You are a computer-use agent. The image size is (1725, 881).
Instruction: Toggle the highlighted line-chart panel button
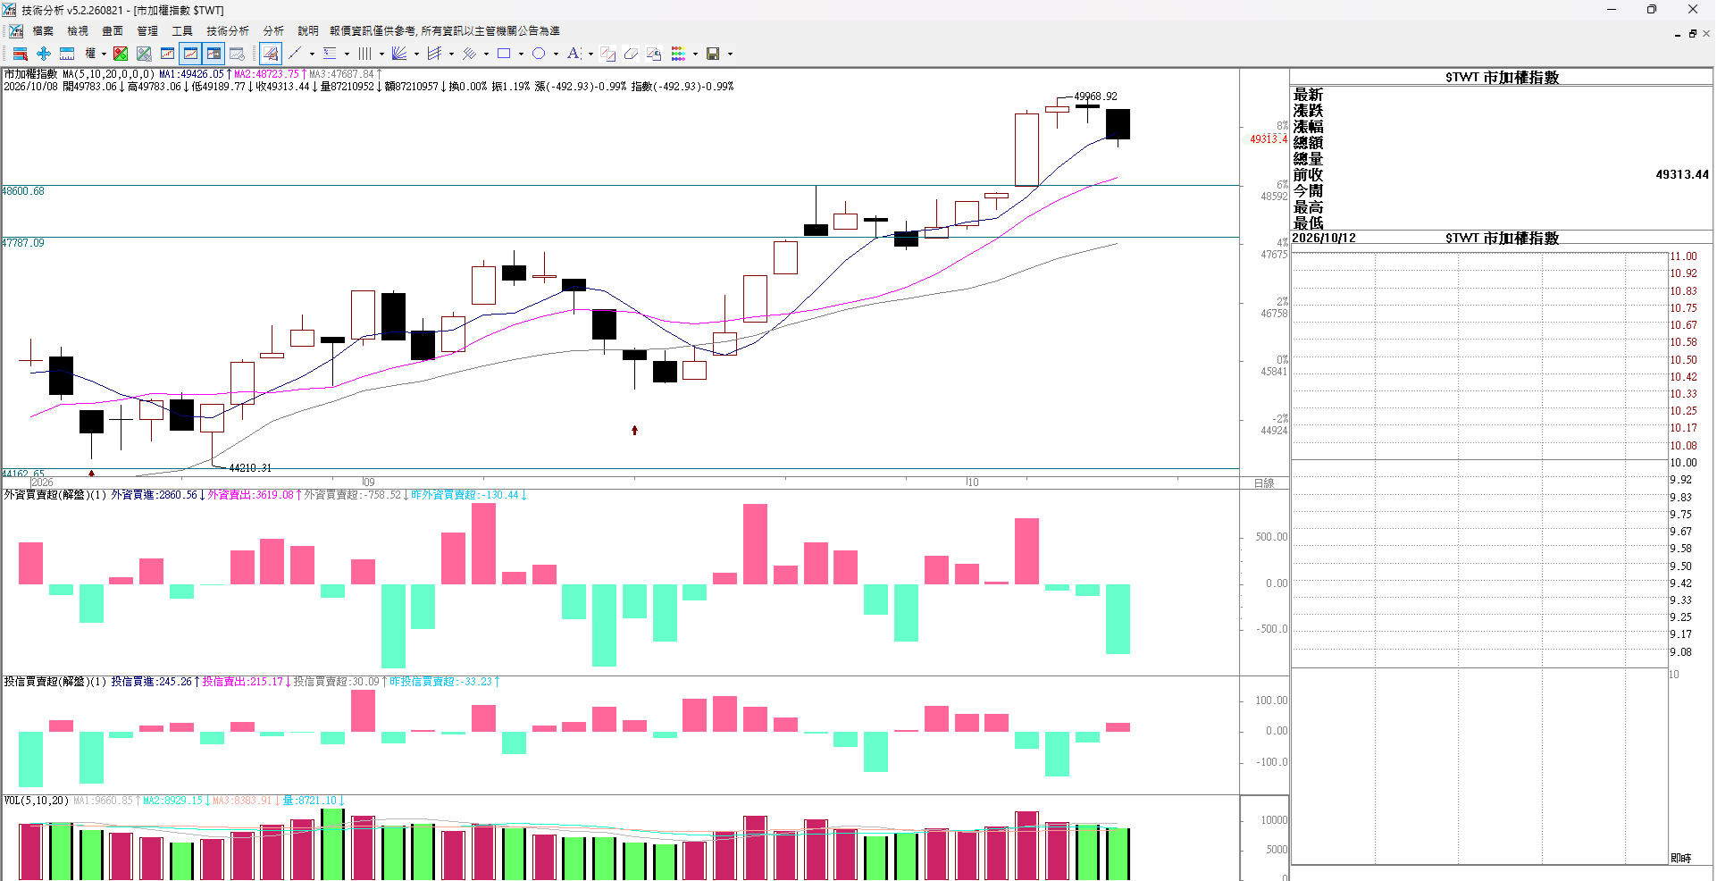[190, 54]
